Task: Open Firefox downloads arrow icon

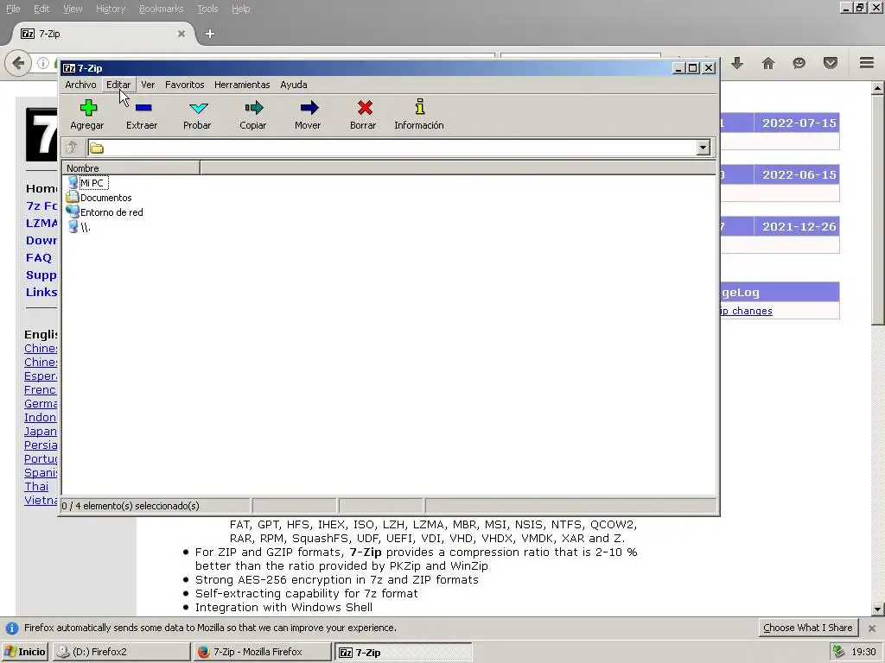Action: coord(737,63)
